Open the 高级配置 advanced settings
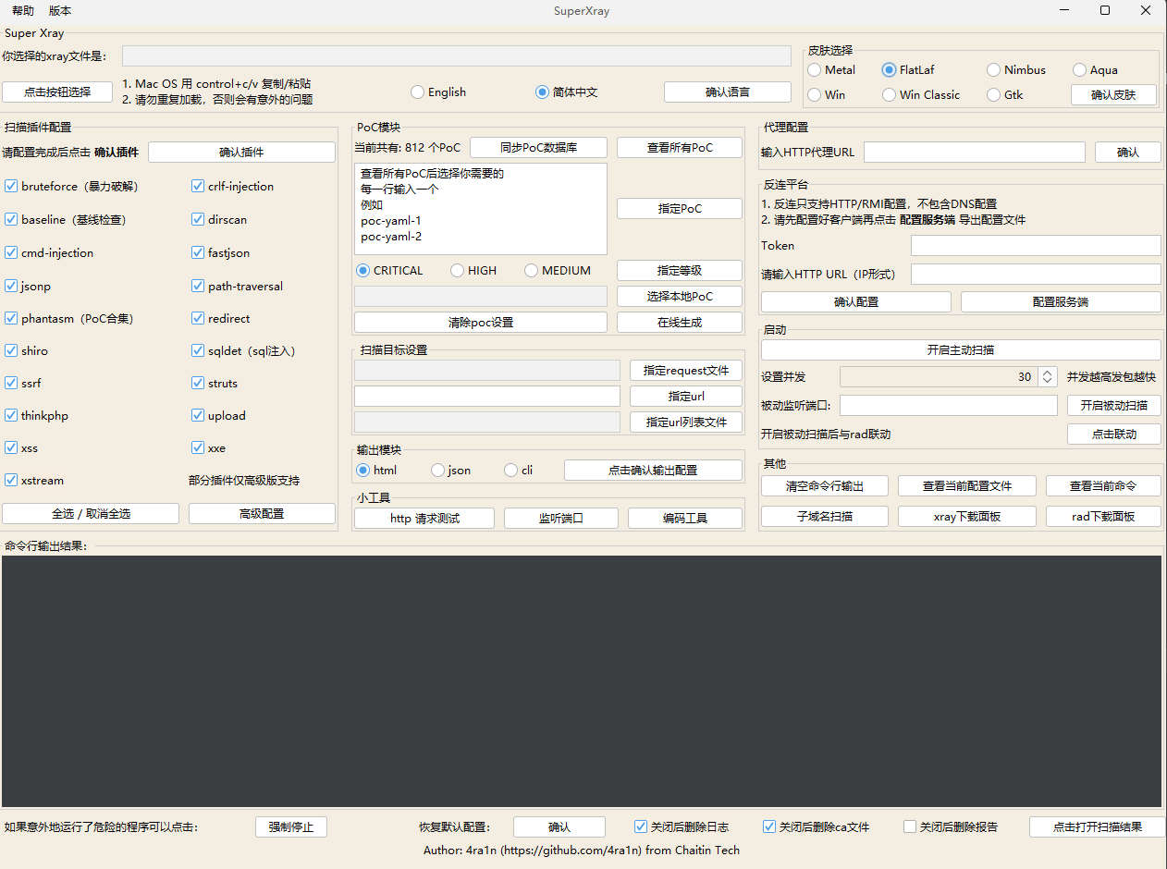Viewport: 1167px width, 869px height. pyautogui.click(x=262, y=514)
